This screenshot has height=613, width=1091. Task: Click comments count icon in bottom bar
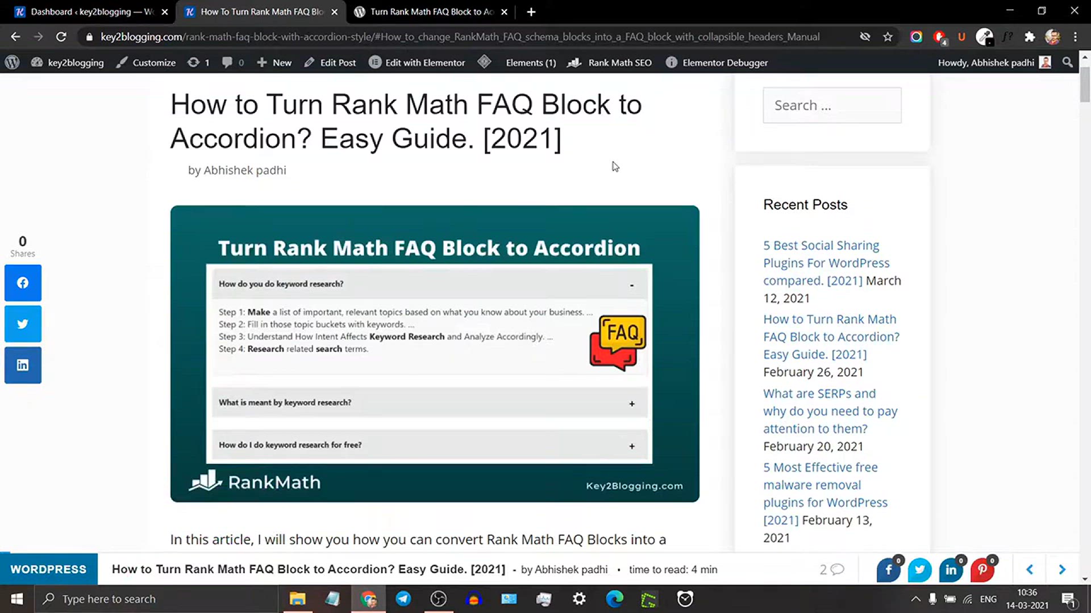(x=832, y=569)
